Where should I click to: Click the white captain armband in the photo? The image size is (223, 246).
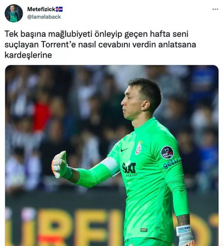pos(111,165)
